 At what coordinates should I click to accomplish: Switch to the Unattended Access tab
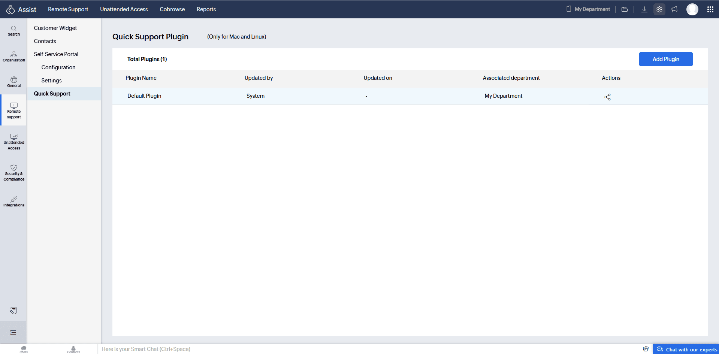(124, 9)
